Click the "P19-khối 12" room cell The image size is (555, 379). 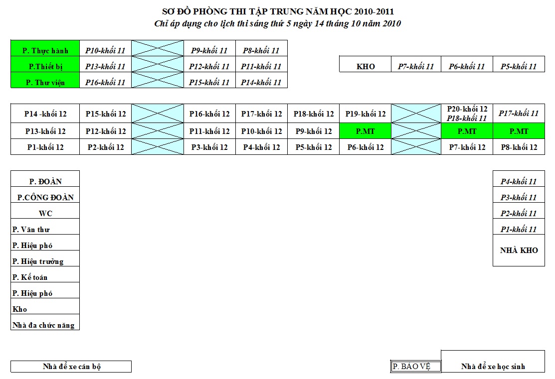pyautogui.click(x=365, y=114)
